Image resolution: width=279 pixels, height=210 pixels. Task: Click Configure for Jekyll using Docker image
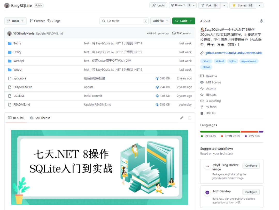[x=251, y=166]
